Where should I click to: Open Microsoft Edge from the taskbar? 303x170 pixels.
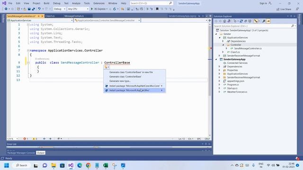pyautogui.click(x=80, y=165)
